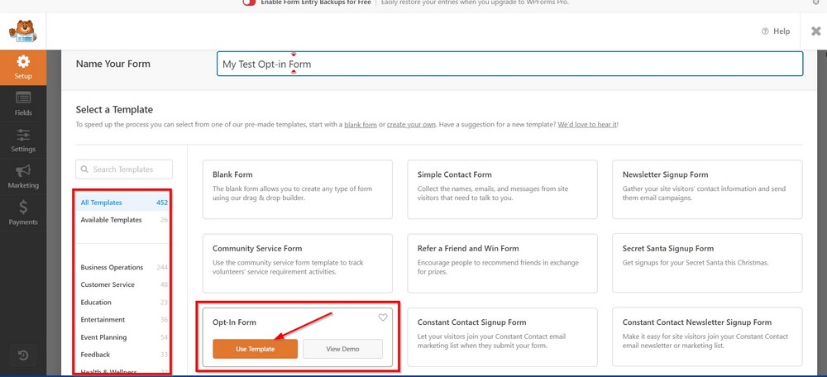The image size is (827, 377).
Task: Follow the blank form link
Action: (x=361, y=125)
